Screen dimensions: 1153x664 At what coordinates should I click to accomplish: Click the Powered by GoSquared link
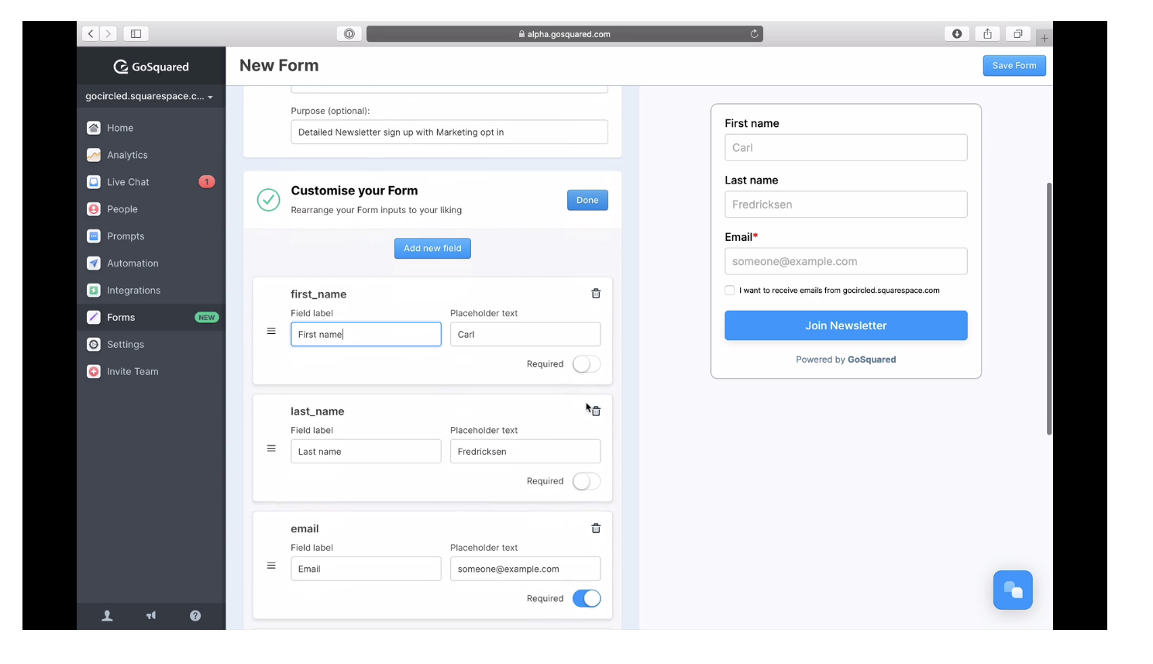[846, 360]
